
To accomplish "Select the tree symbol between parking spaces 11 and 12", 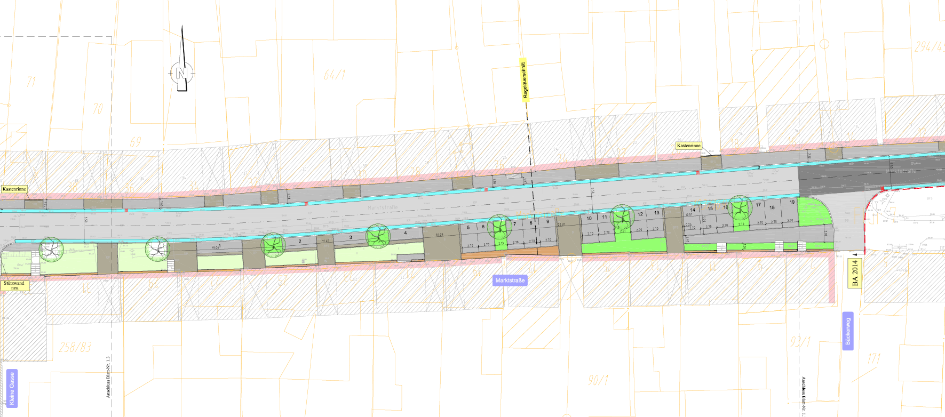I will click(x=622, y=217).
